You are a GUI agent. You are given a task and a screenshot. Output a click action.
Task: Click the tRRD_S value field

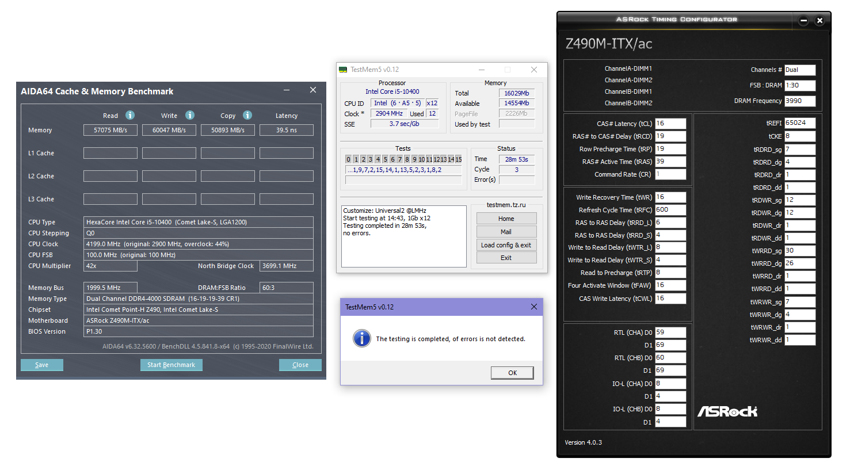[670, 235]
